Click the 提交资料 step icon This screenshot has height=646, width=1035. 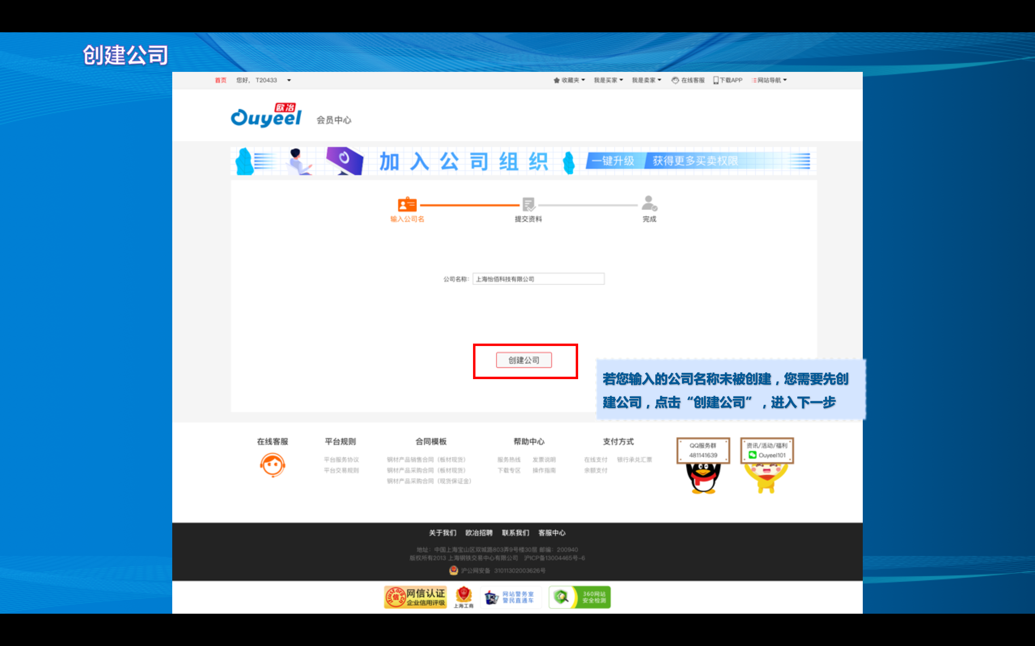pos(529,204)
